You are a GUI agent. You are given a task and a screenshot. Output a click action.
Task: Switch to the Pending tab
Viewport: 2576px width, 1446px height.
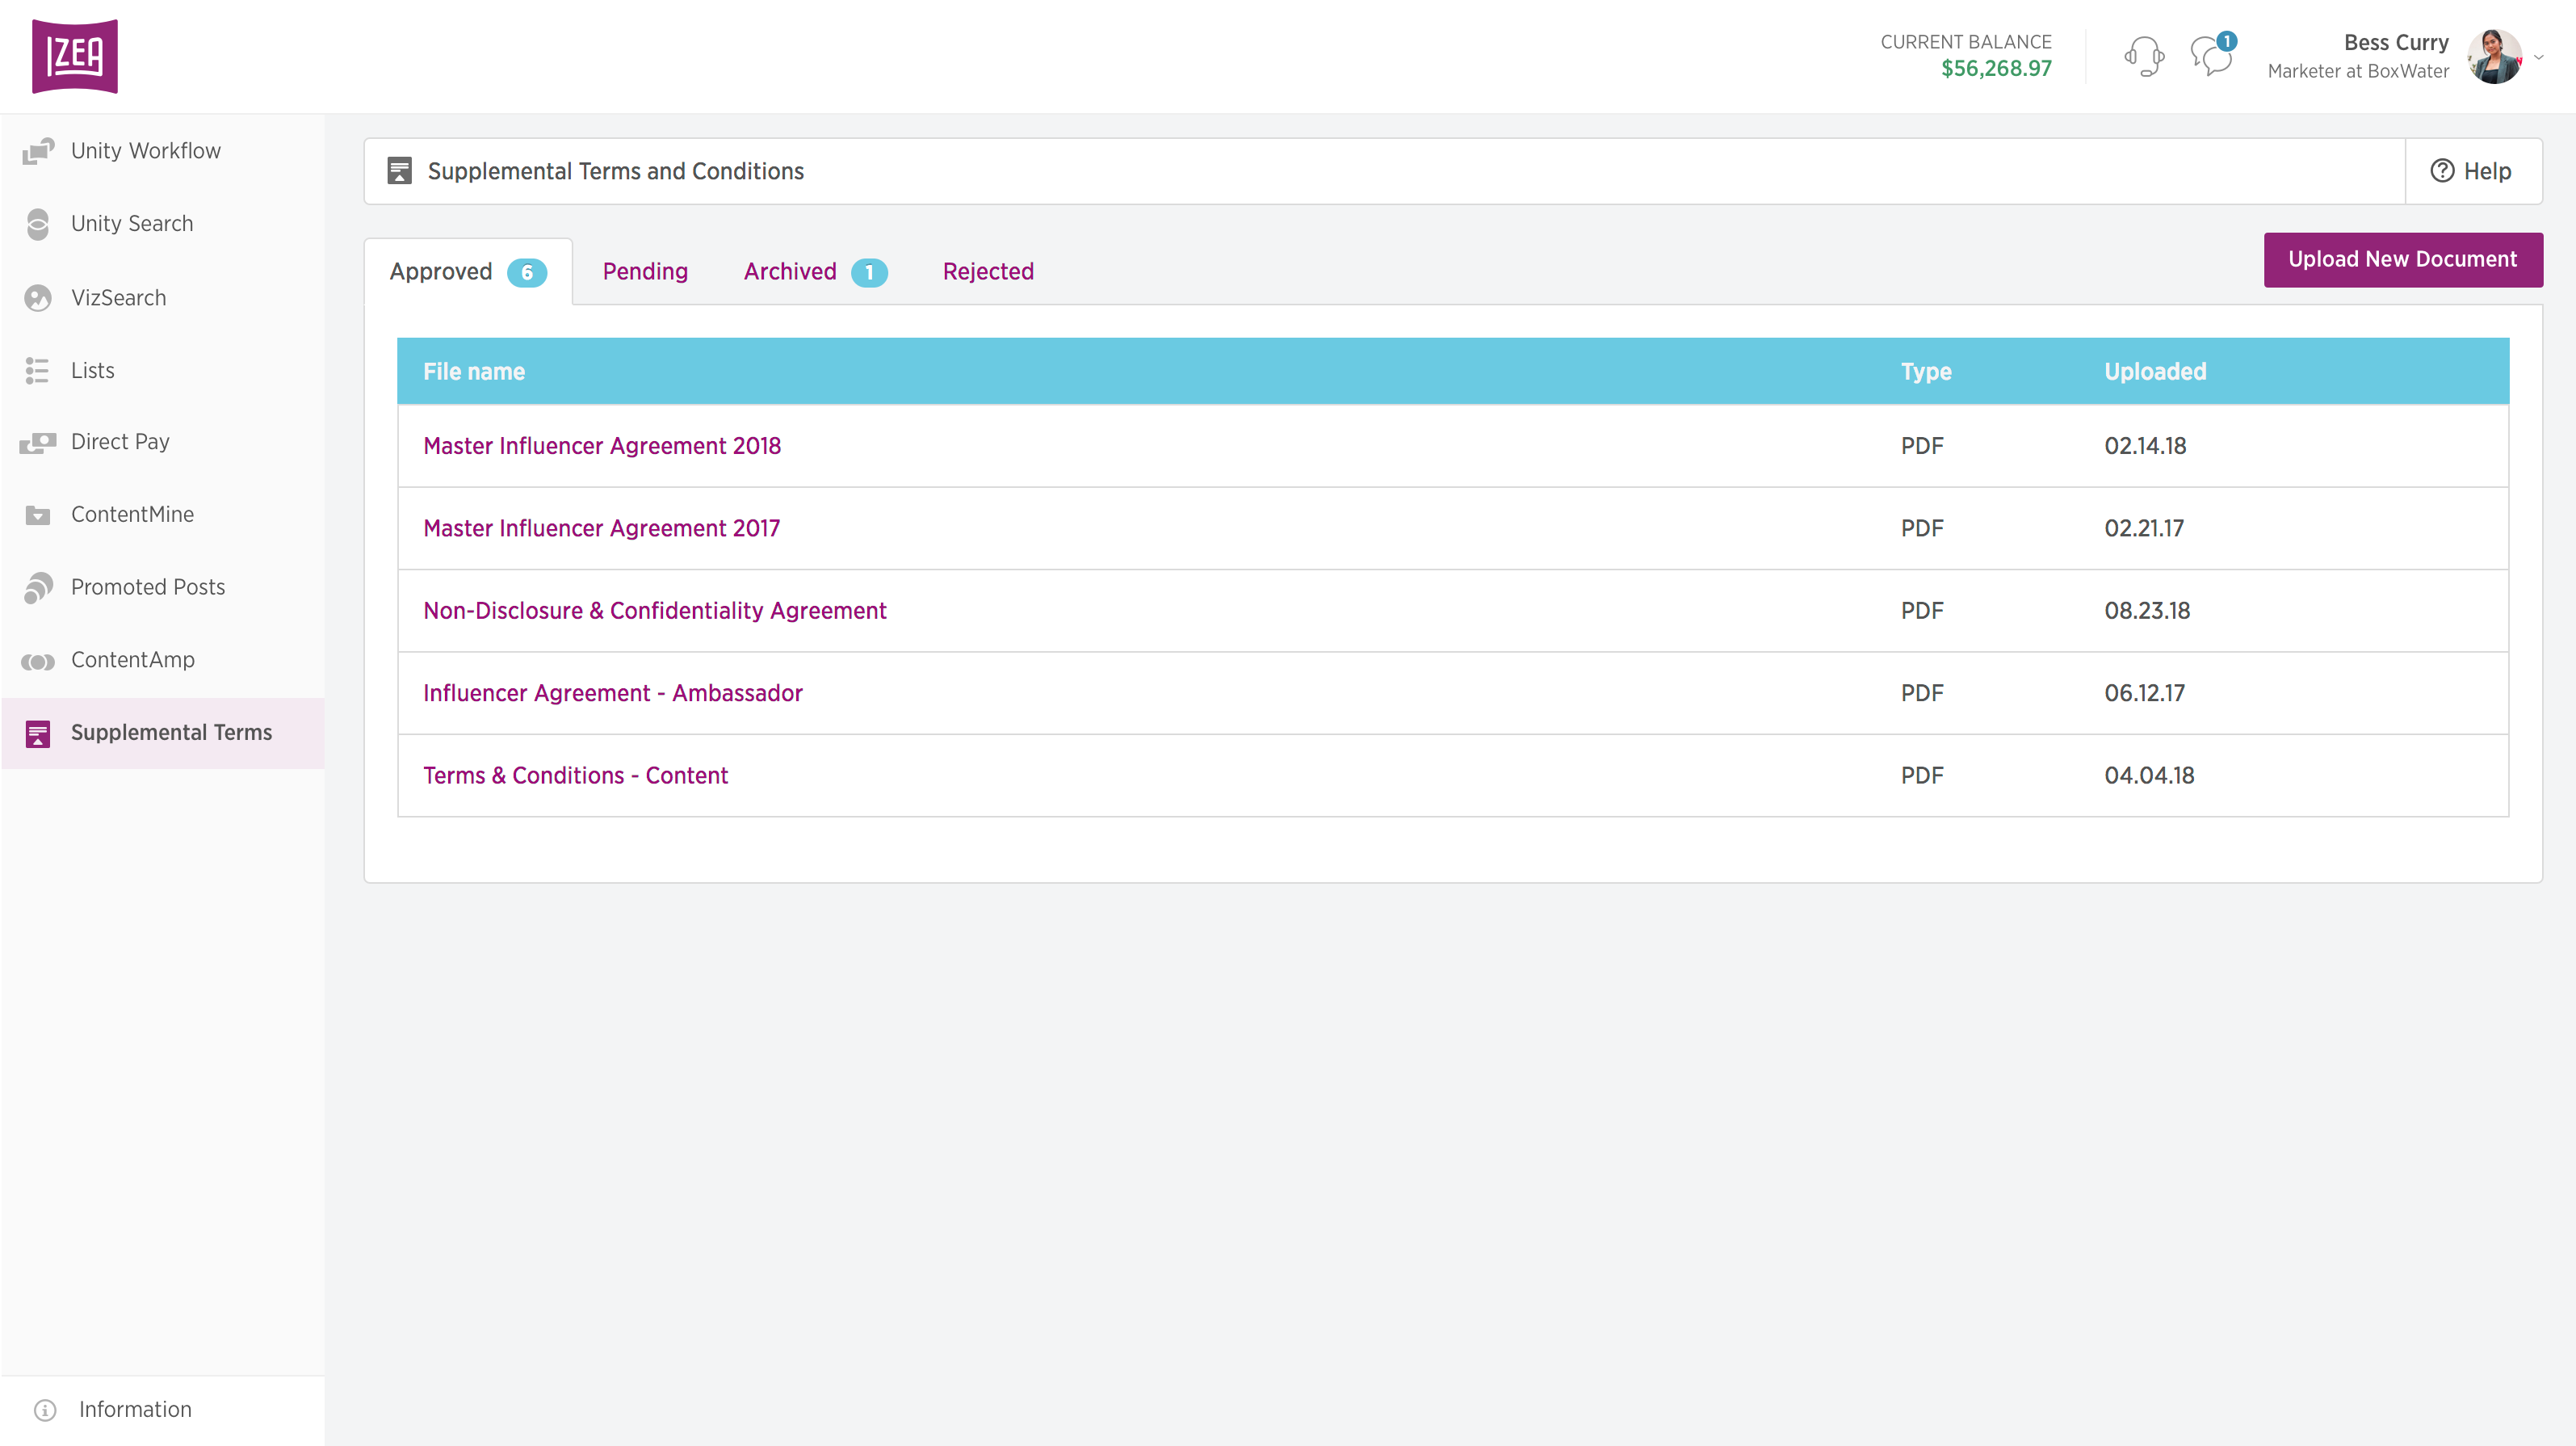click(x=645, y=271)
